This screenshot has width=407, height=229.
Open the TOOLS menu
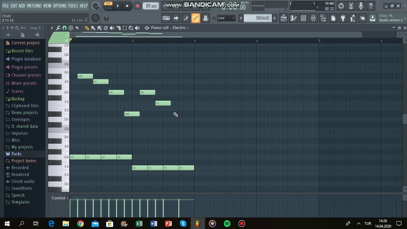[x=73, y=6]
